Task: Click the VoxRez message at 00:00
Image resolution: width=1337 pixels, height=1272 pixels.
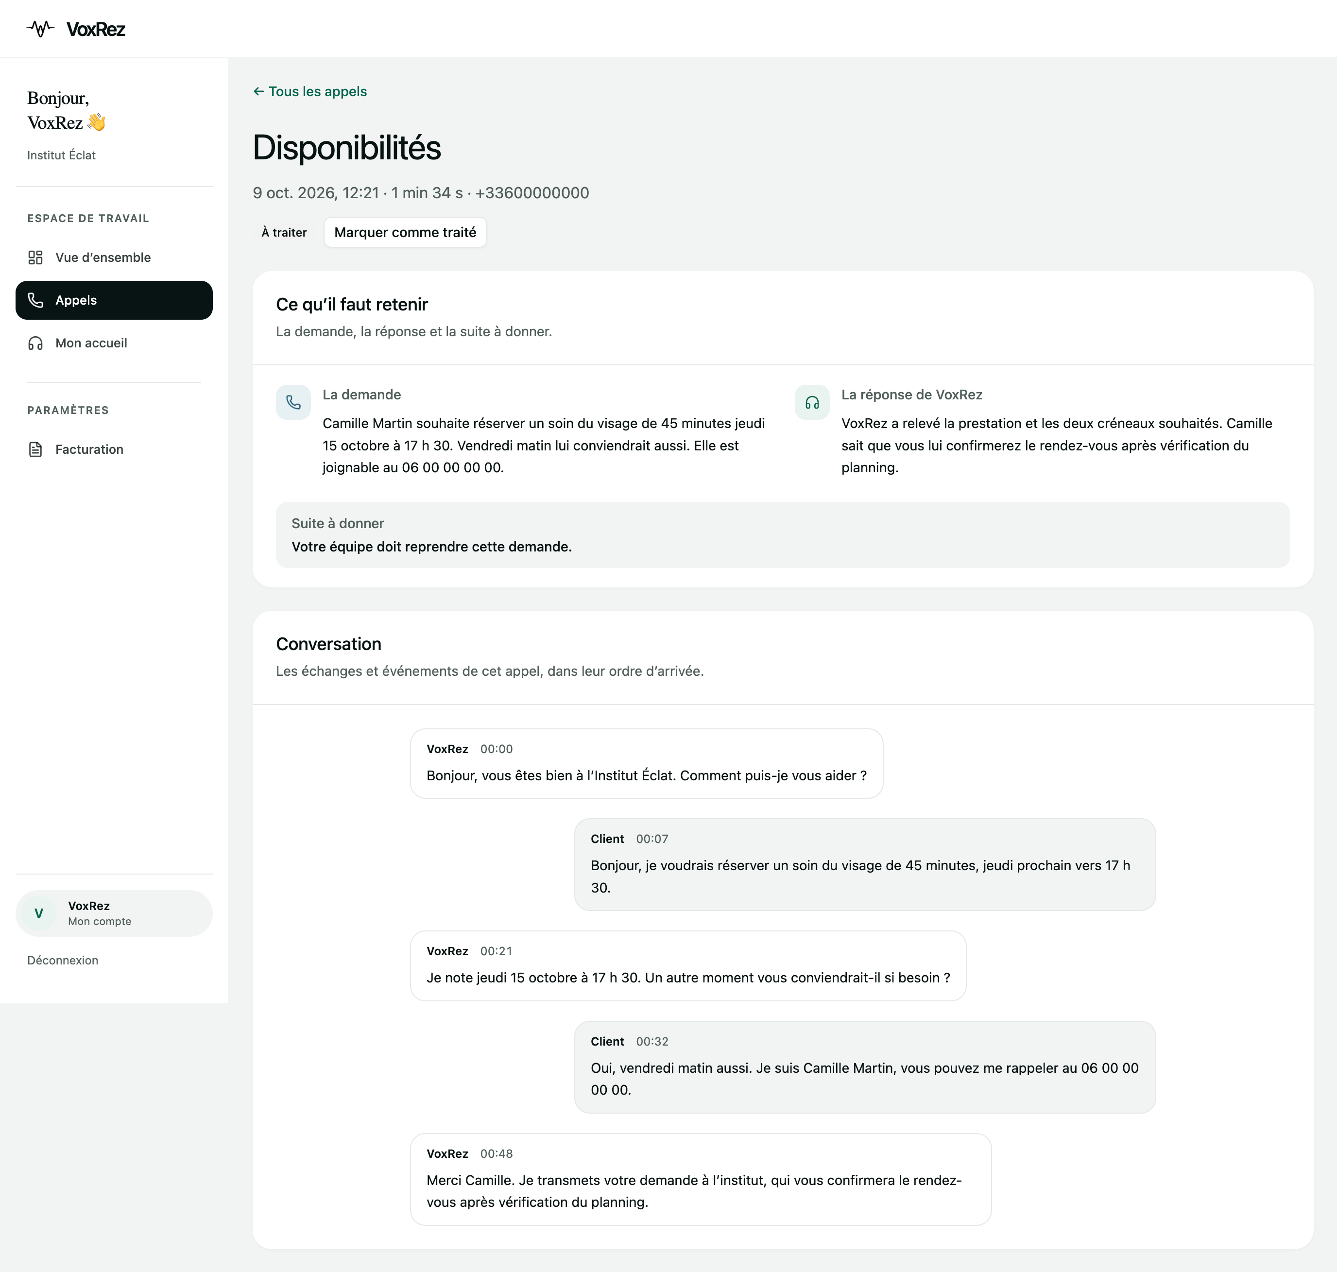Action: [x=647, y=763]
